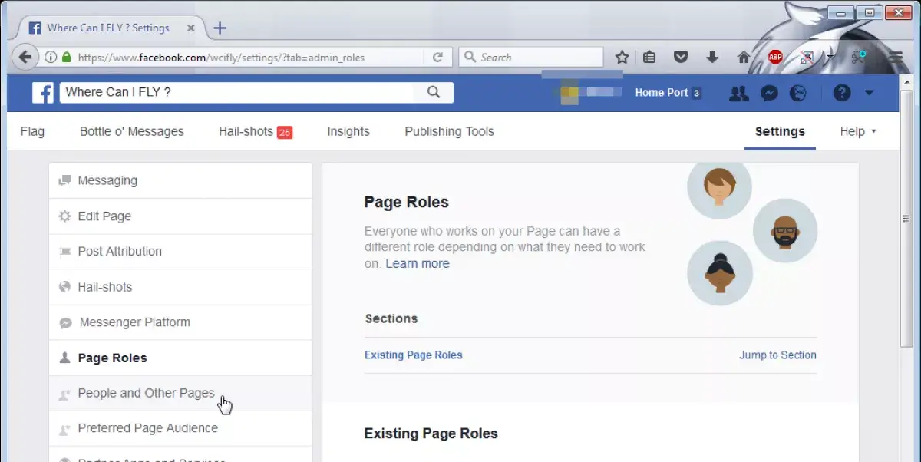Open Messenger Platform settings
This screenshot has width=921, height=462.
pos(180,322)
